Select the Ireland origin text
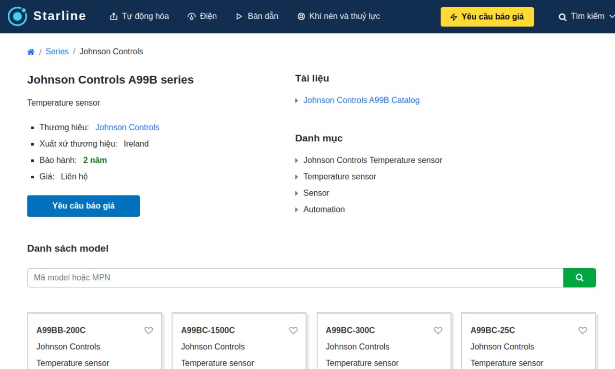This screenshot has height=369, width=615. click(136, 144)
